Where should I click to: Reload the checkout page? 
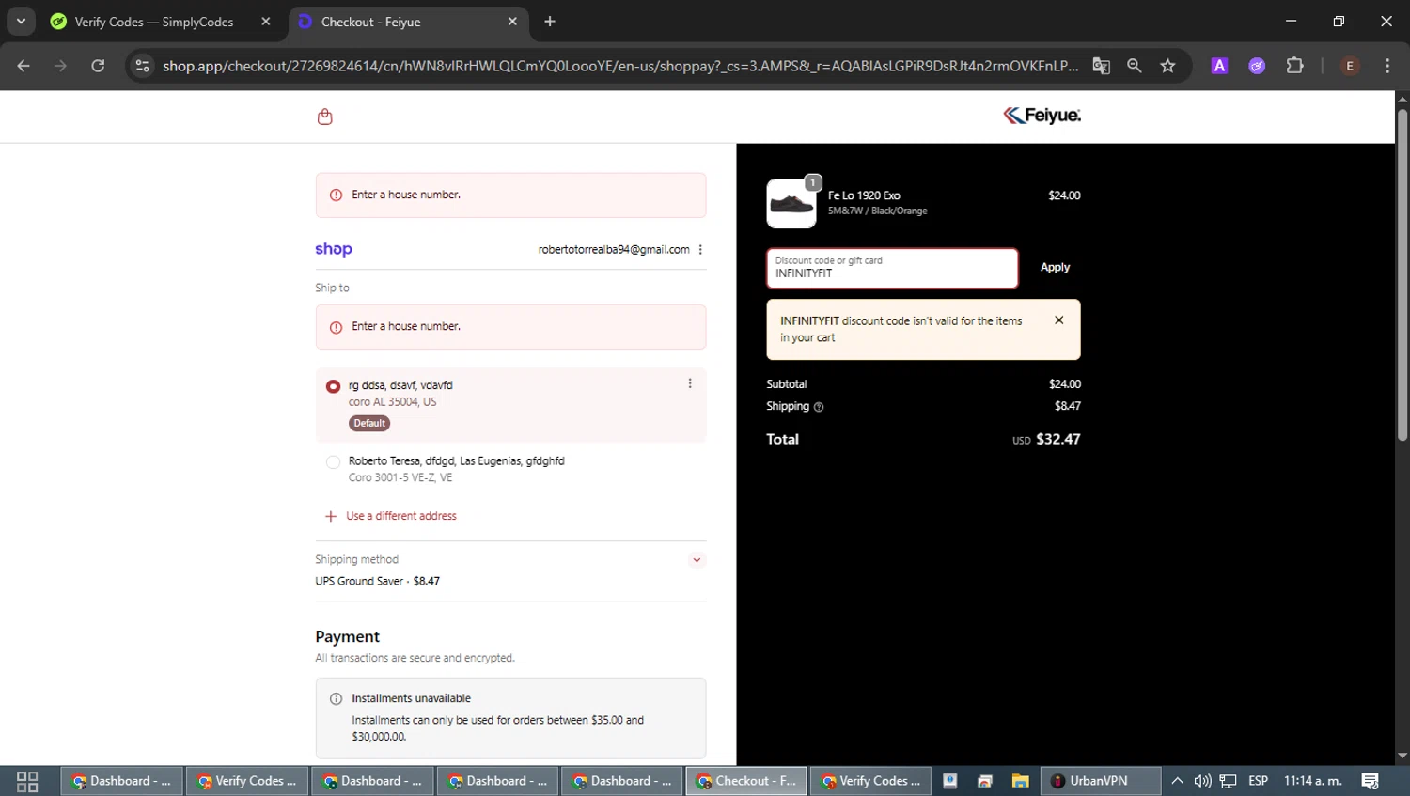(98, 66)
